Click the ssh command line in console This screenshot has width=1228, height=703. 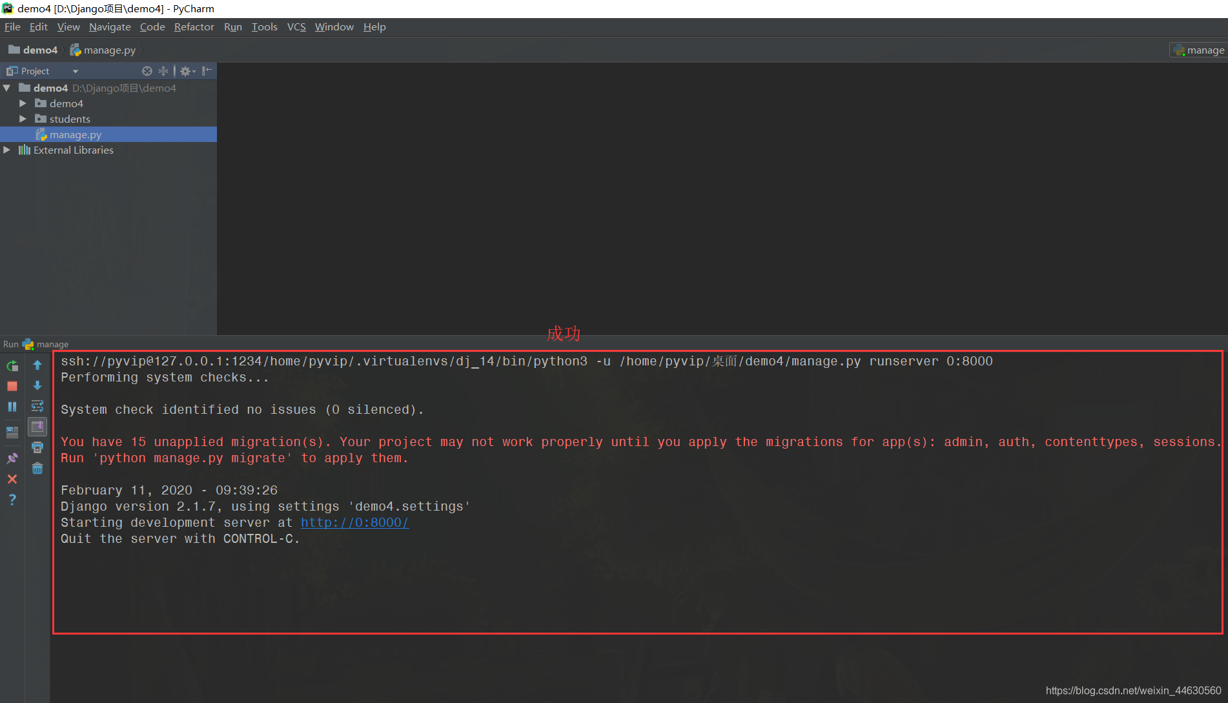tap(527, 361)
